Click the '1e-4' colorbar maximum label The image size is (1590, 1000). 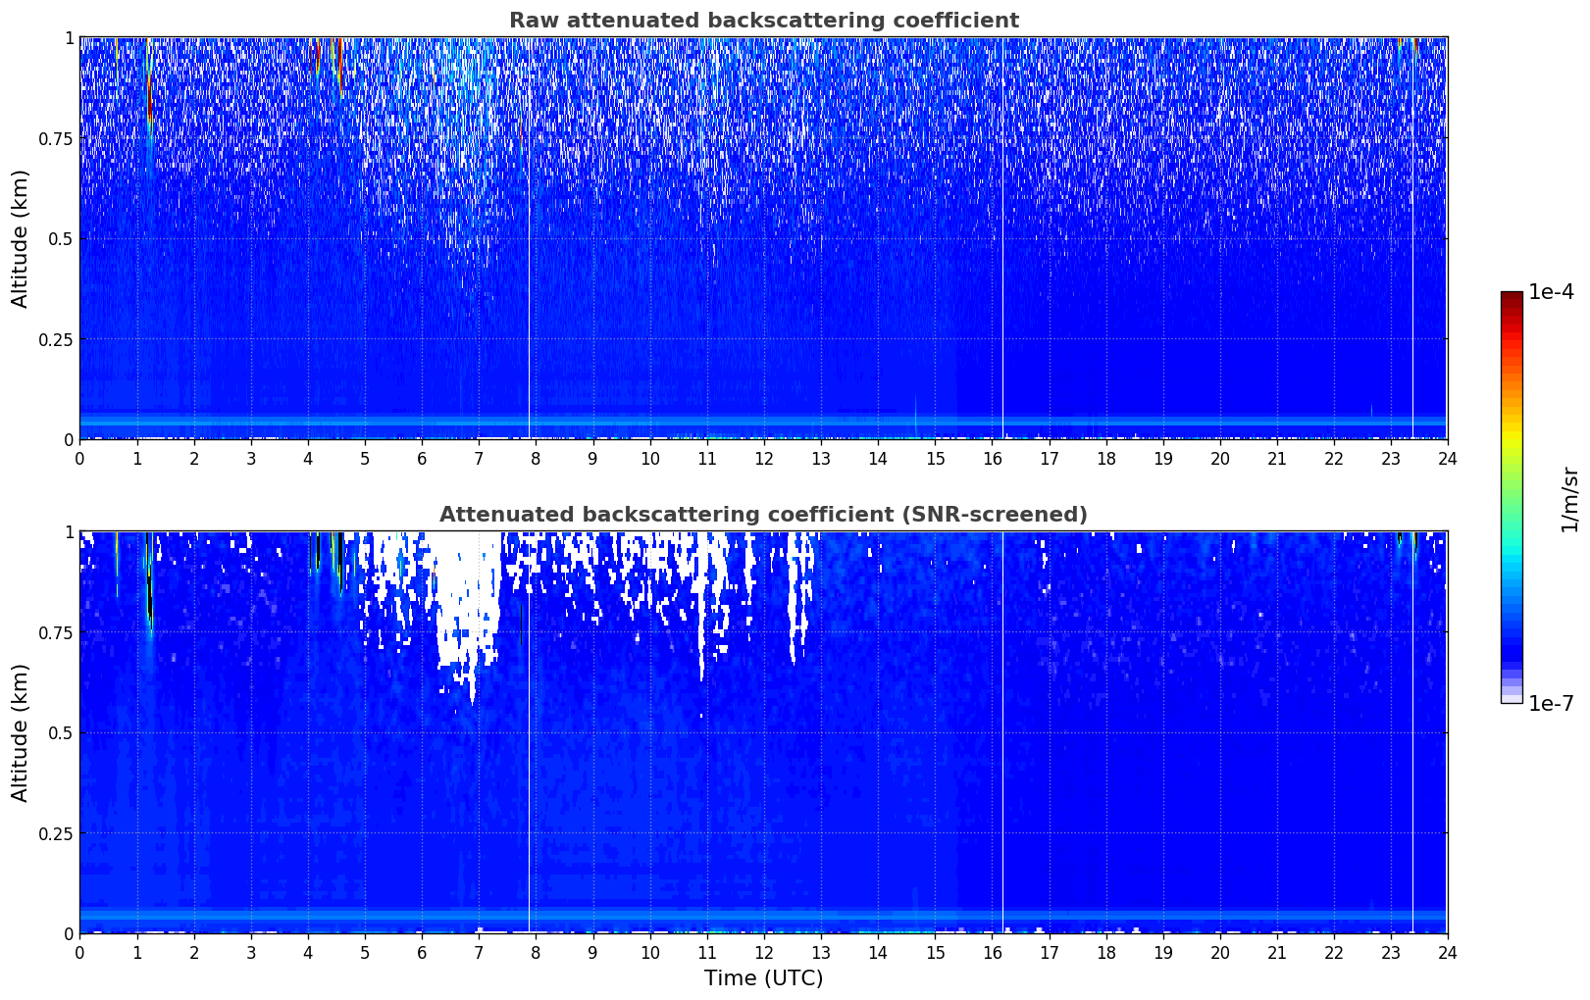[1551, 292]
